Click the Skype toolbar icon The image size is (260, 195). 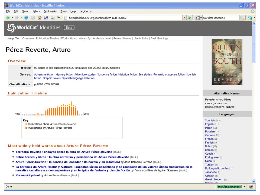250,18
